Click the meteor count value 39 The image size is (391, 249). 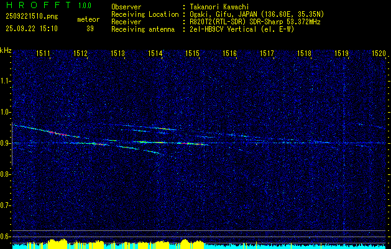[90, 29]
